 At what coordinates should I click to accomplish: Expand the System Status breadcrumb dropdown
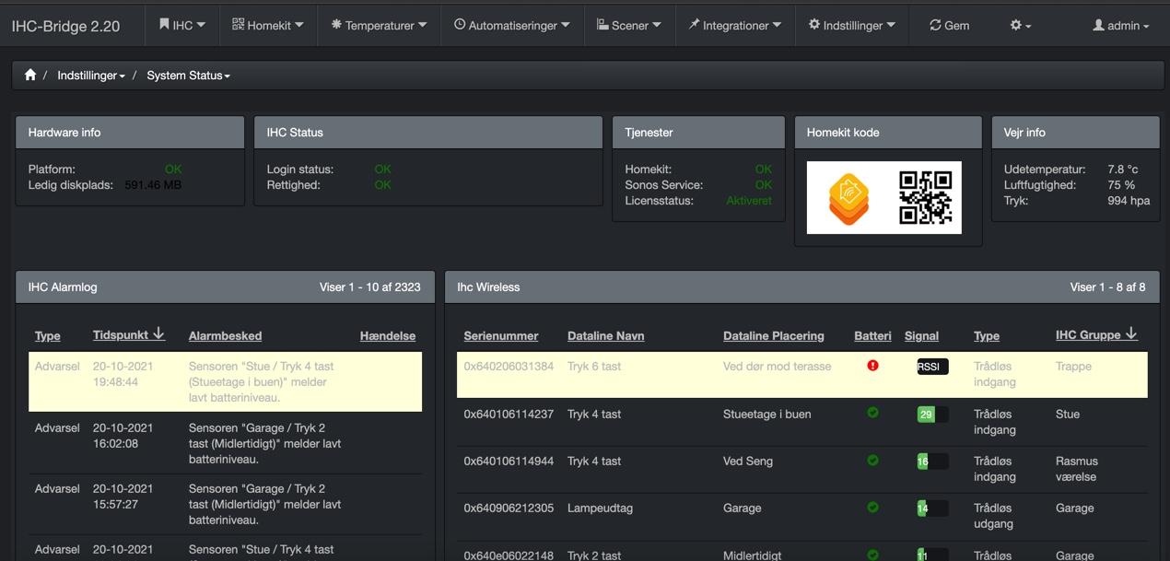point(188,76)
